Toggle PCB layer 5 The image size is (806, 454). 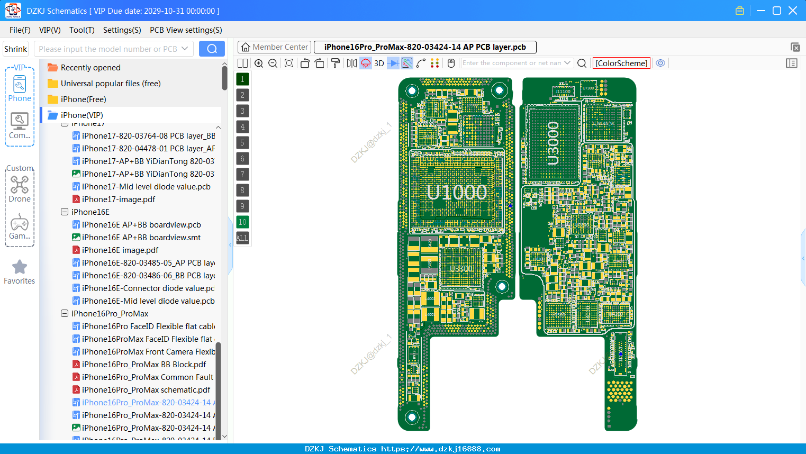tap(242, 143)
